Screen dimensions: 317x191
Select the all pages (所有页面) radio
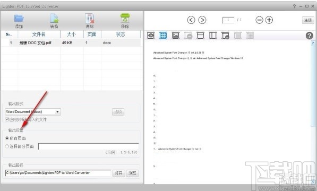7,138
